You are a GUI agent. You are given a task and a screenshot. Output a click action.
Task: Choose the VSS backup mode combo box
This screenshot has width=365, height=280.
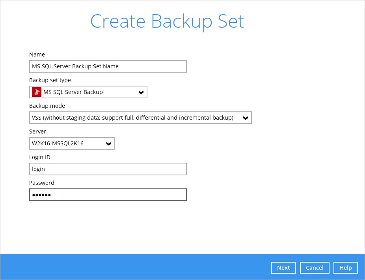pos(140,118)
